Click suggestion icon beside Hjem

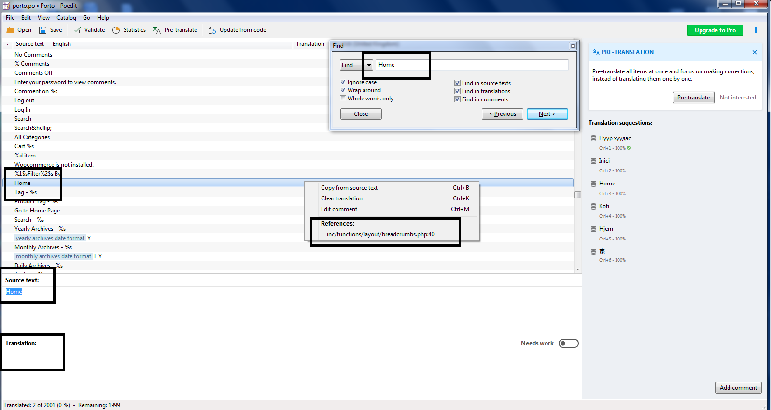pos(593,229)
